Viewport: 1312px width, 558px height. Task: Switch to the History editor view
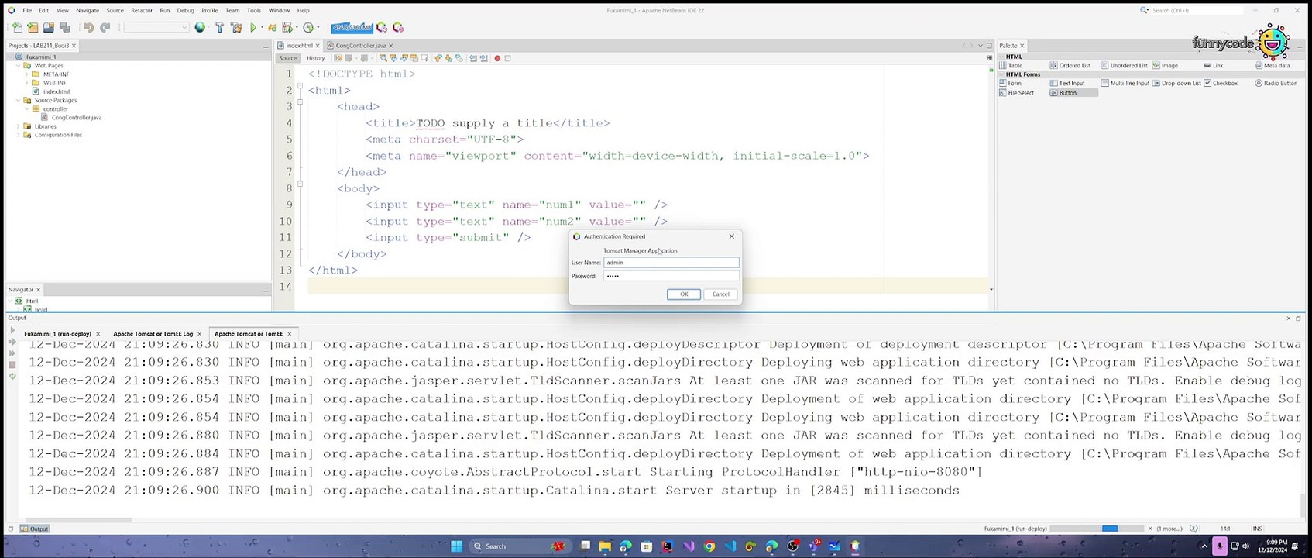tap(315, 58)
